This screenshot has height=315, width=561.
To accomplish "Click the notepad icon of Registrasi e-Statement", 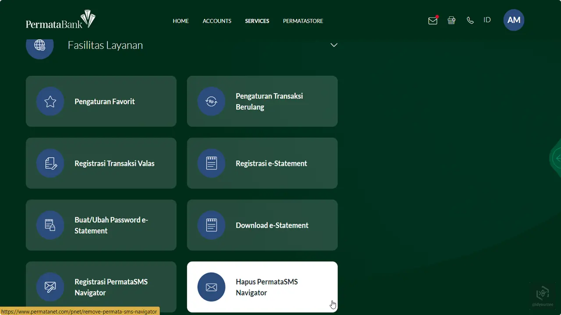I will 212,163.
